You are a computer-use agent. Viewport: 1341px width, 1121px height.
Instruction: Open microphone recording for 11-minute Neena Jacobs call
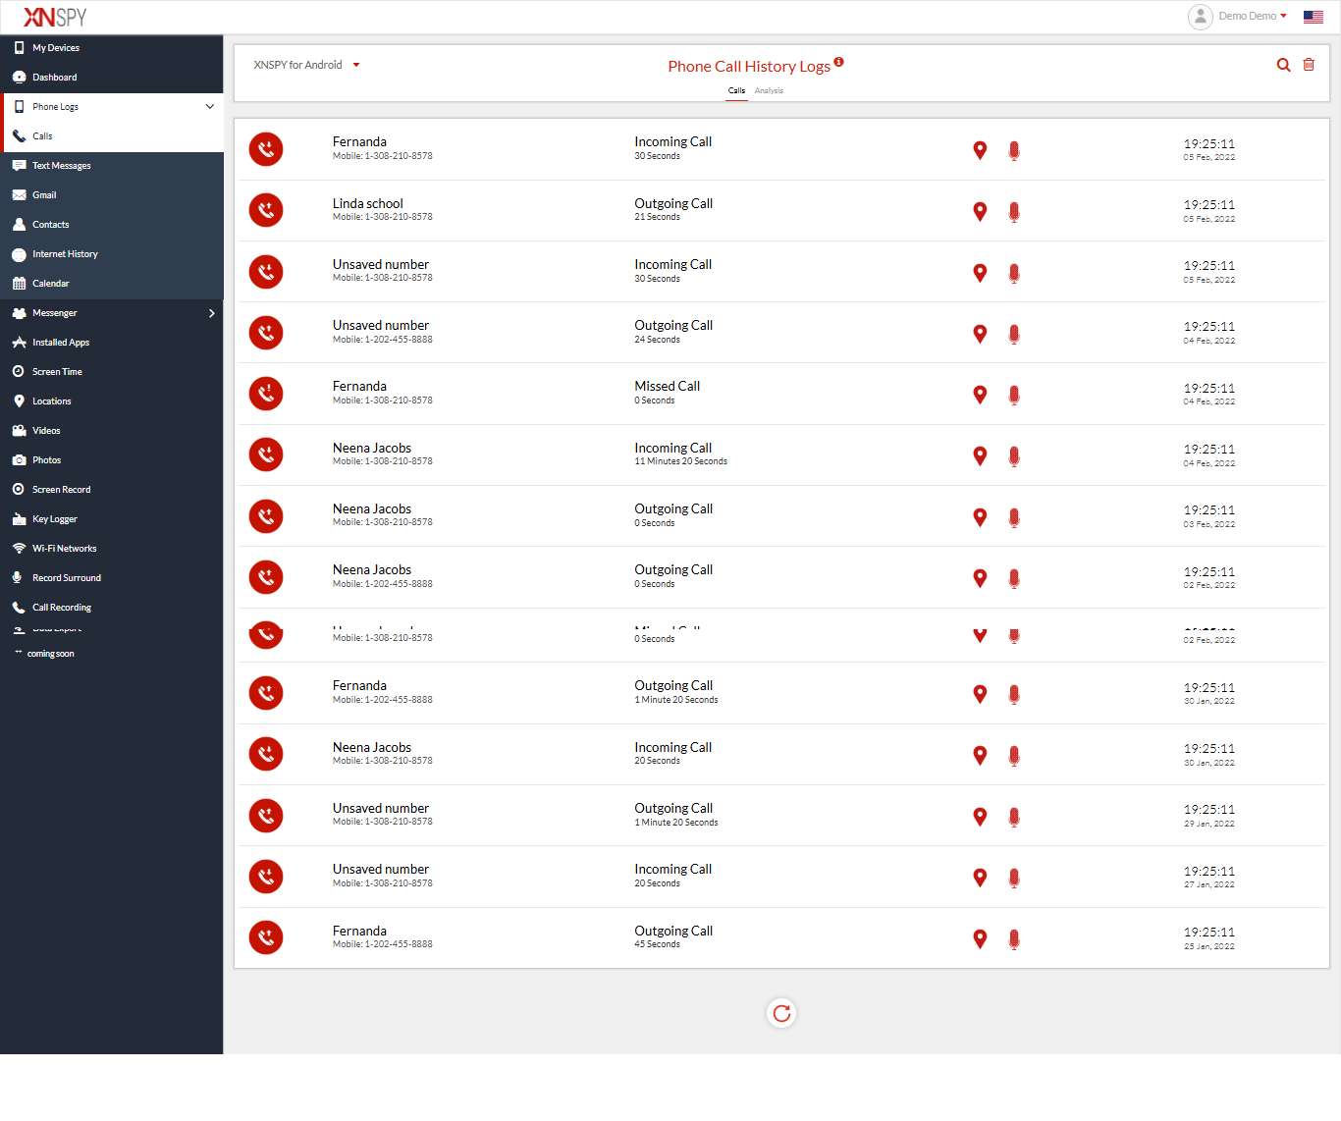click(1014, 455)
